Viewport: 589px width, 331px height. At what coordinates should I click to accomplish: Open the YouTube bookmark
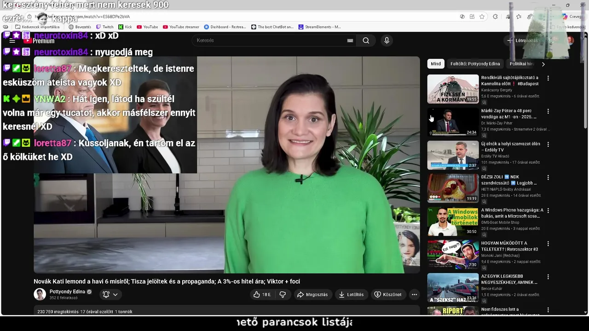click(x=147, y=27)
